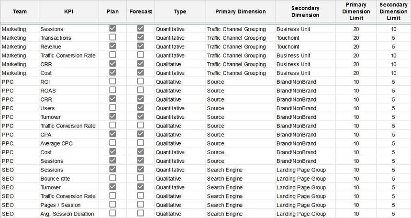Uncheck Forecast checkbox for Marketing Revenue
This screenshot has width=411, height=218.
pos(141,46)
